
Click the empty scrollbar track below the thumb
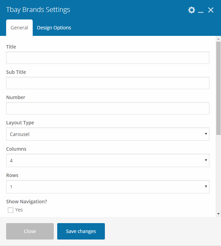(x=218, y=171)
